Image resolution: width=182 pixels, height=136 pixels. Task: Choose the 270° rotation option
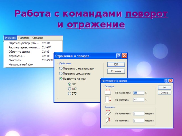(x=69, y=93)
